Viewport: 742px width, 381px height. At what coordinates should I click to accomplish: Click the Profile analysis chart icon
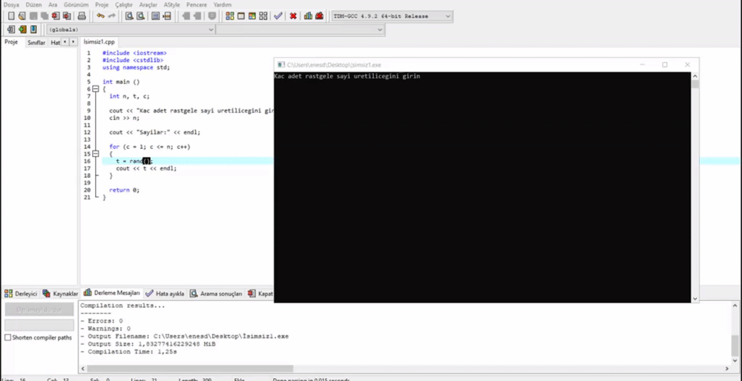point(308,16)
